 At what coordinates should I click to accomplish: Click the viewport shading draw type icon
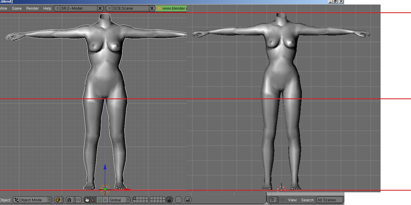point(58,200)
